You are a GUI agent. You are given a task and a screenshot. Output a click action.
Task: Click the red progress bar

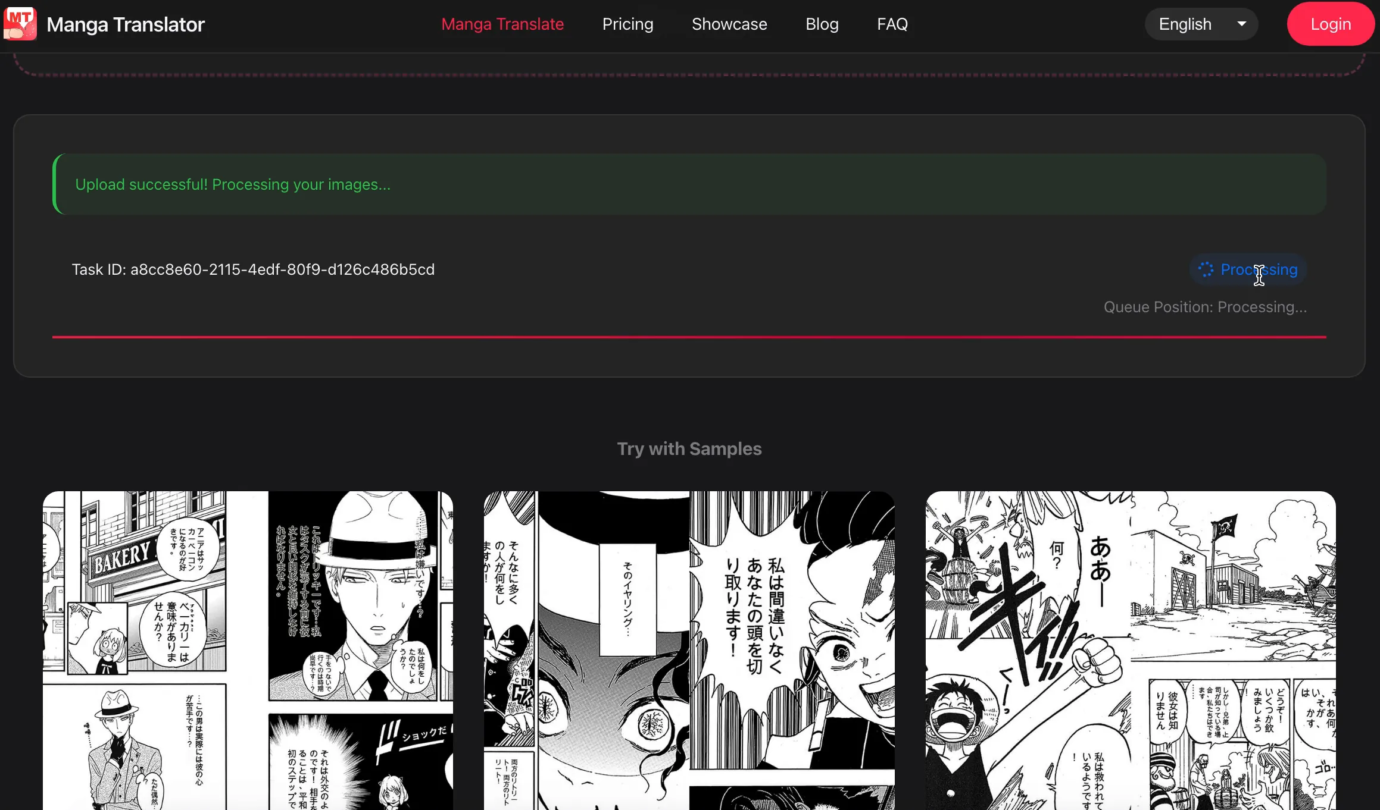pos(689,337)
